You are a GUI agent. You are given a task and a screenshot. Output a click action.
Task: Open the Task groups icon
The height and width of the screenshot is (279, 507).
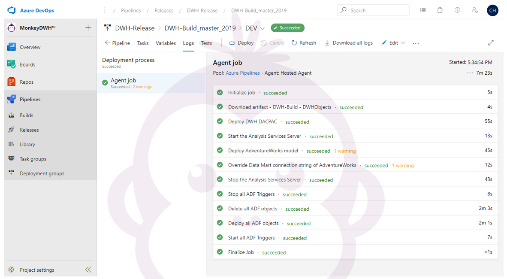click(11, 158)
